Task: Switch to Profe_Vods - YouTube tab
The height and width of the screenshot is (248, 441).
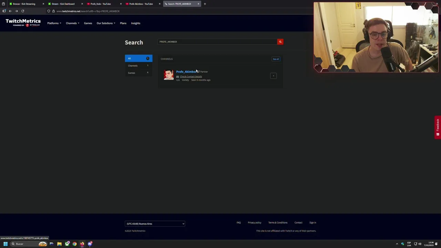Action: [x=103, y=4]
